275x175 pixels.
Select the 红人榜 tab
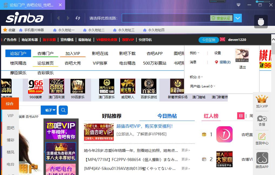pos(211,116)
